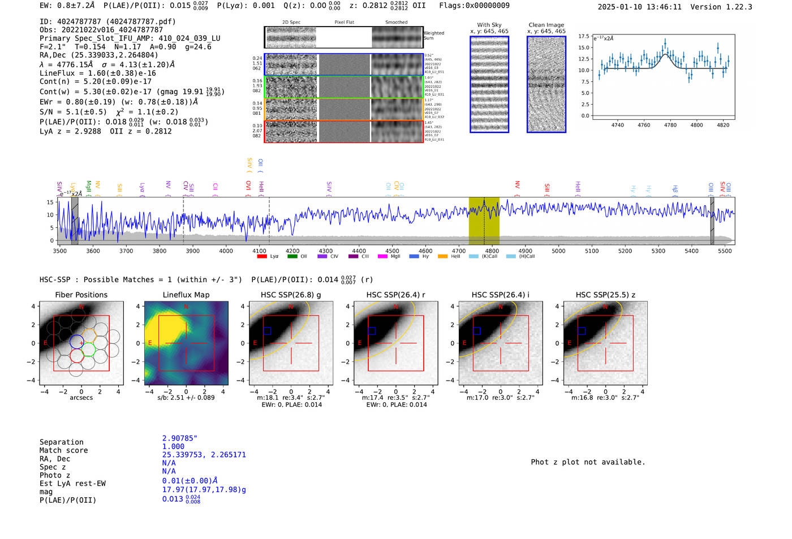Click the Primary Spec_Slot_IFU_AMP value line
This screenshot has height=539, width=792.
[130, 38]
